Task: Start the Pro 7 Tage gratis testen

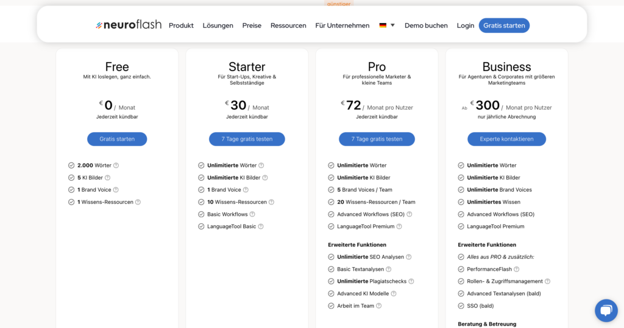Action: tap(377, 139)
